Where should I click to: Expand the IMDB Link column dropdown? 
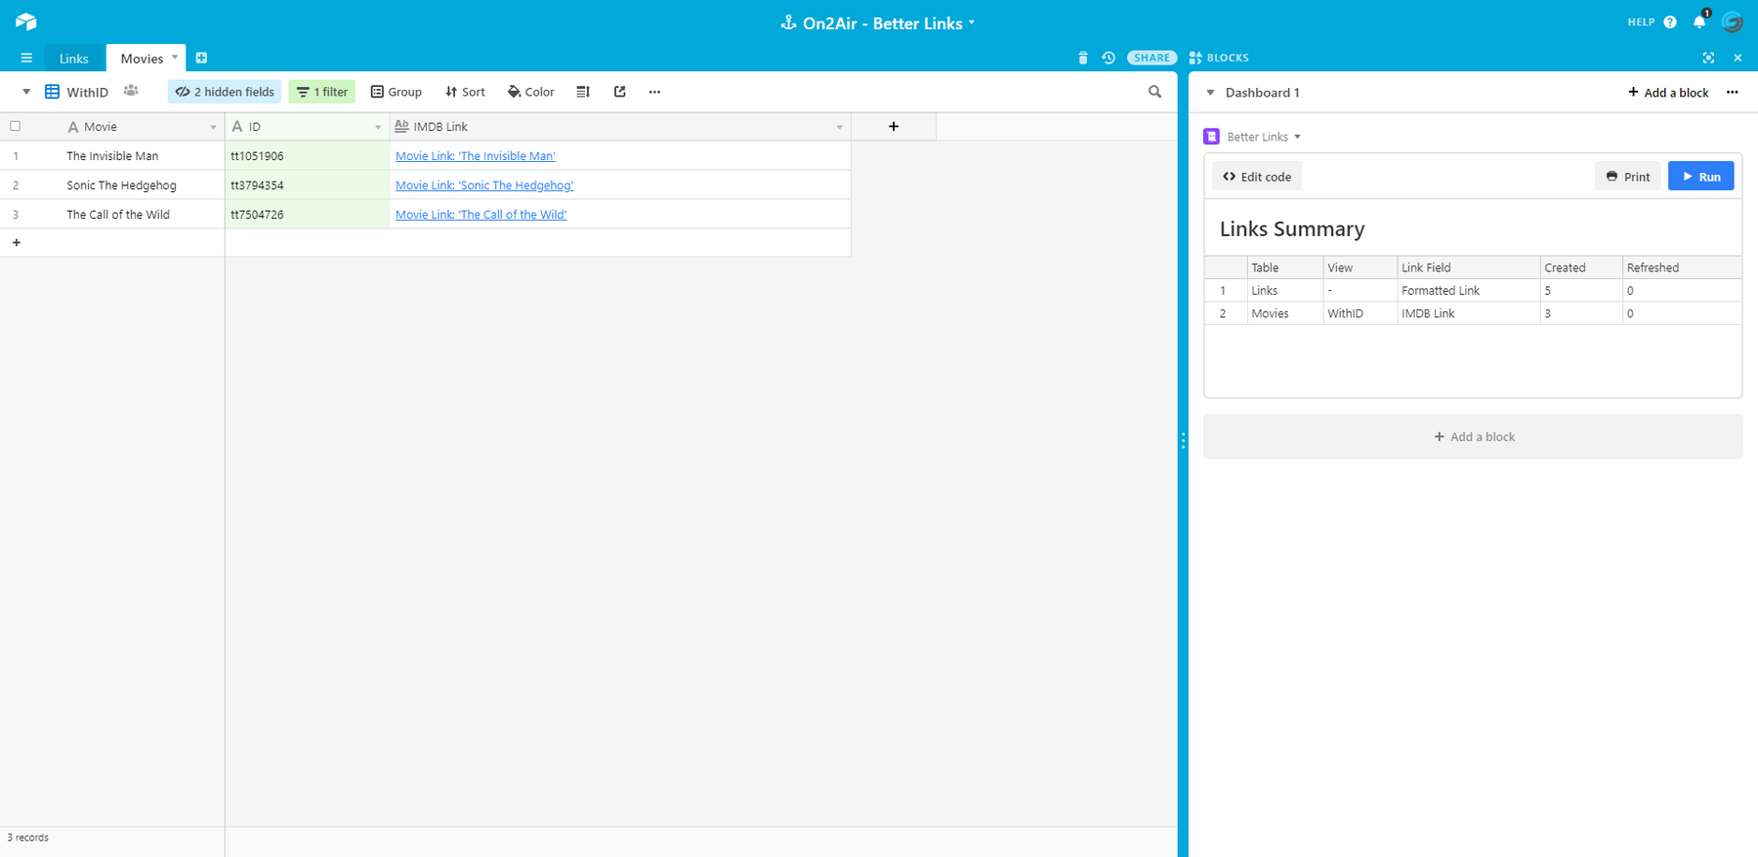pyautogui.click(x=839, y=127)
